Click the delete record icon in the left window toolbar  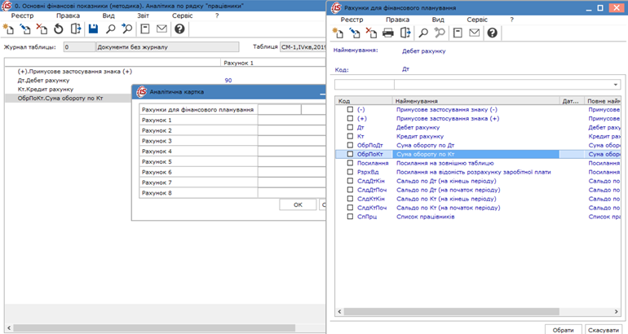coord(42,29)
